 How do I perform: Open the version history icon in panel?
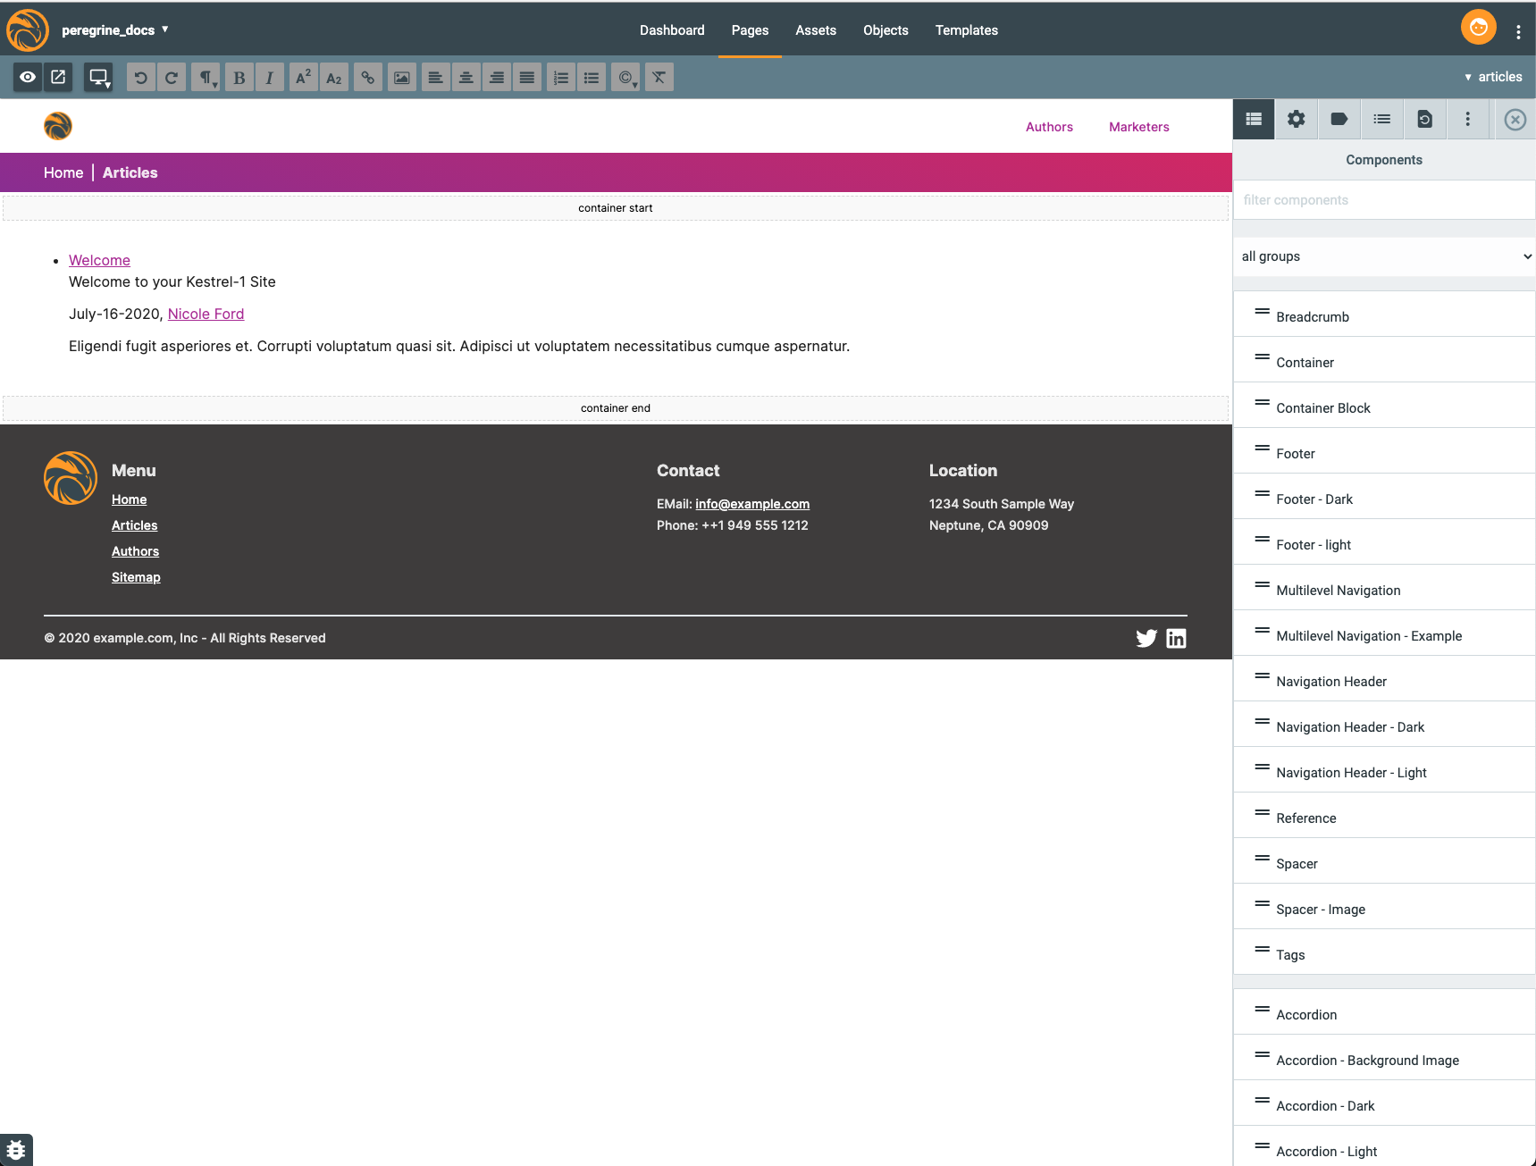coord(1424,119)
